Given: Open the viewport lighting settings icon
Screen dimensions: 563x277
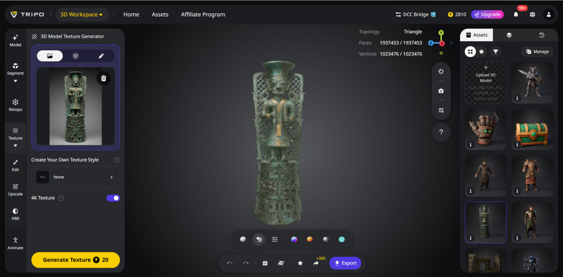Looking at the screenshot, I should point(441,72).
